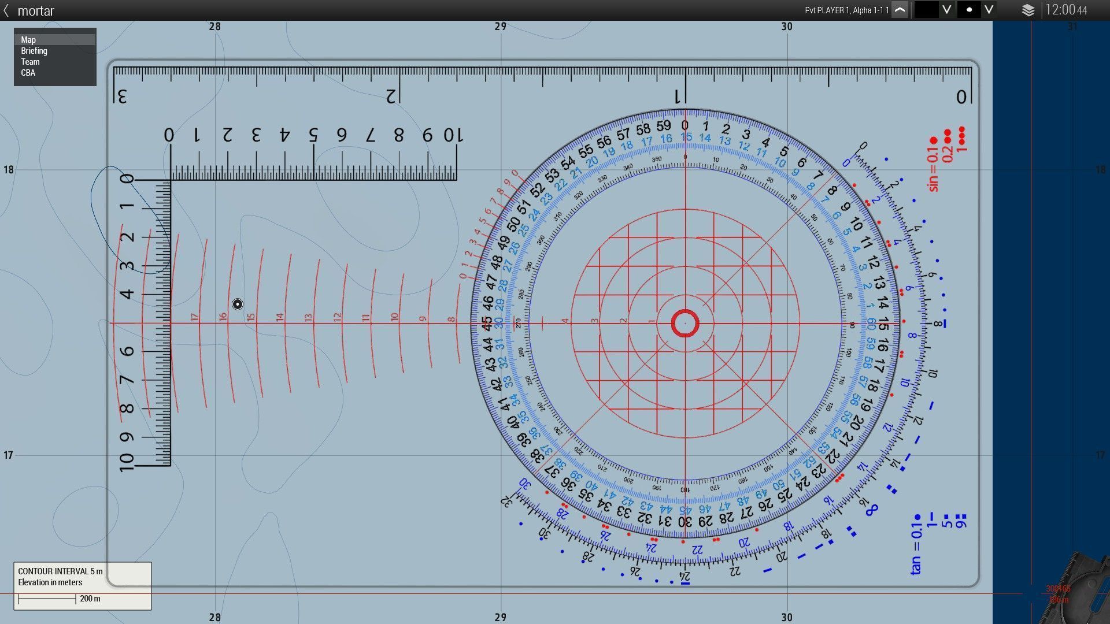Click Pvt PLAYER 1, Alpha 1-1 label
Viewport: 1110px width, 624px height.
(x=846, y=10)
